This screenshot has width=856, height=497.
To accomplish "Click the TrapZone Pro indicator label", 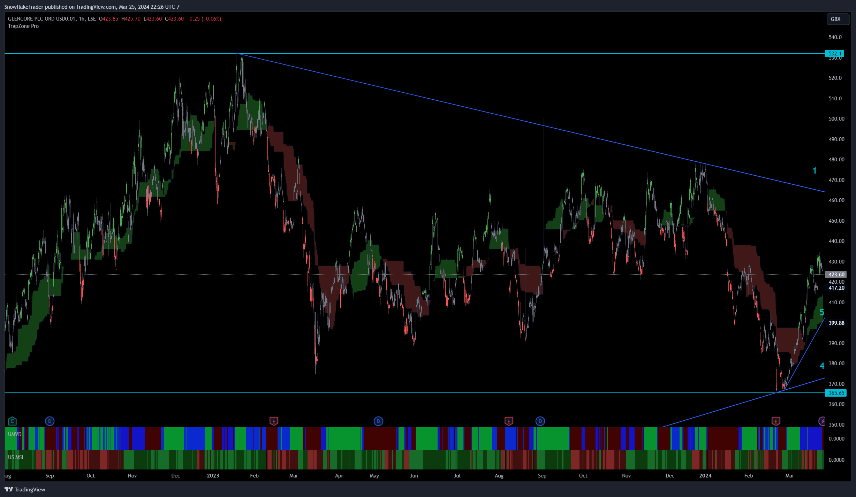I will (x=23, y=26).
